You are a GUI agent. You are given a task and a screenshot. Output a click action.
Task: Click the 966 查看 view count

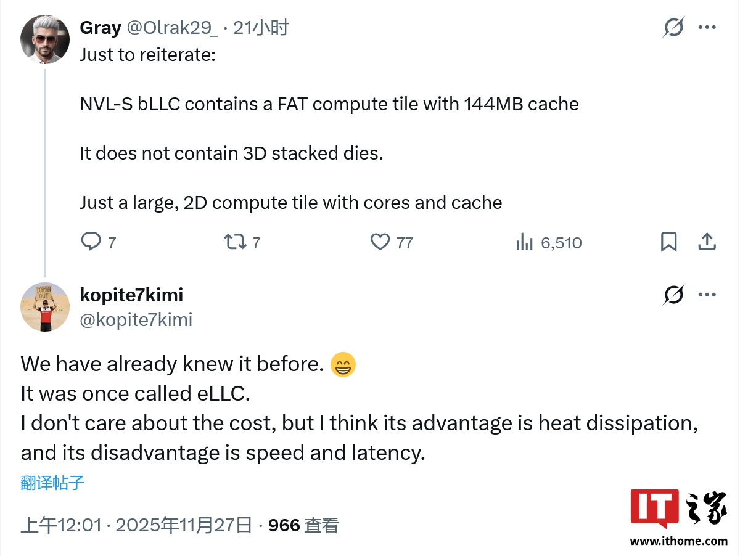point(303,525)
